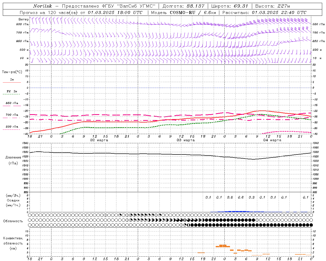Click the 0.3 precipitation value
This screenshot has height=261, width=326.
[x=252, y=198]
